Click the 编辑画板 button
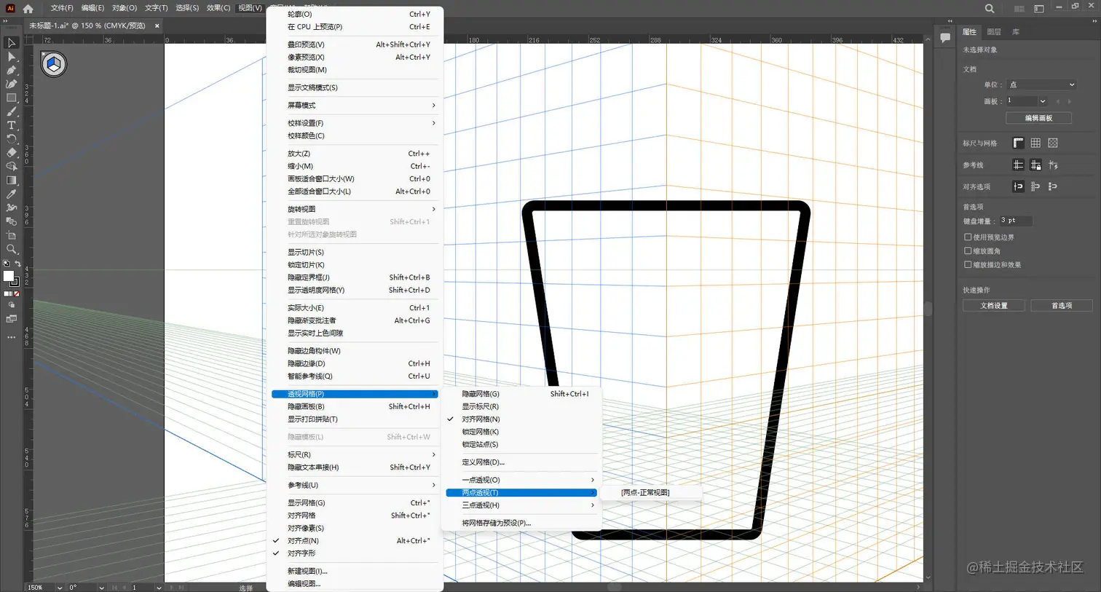1101x592 pixels. [x=1038, y=118]
